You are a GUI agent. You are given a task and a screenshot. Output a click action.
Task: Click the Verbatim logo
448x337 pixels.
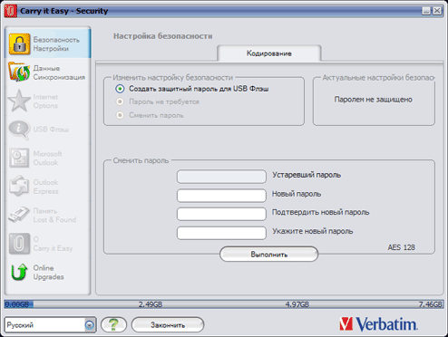point(378,324)
